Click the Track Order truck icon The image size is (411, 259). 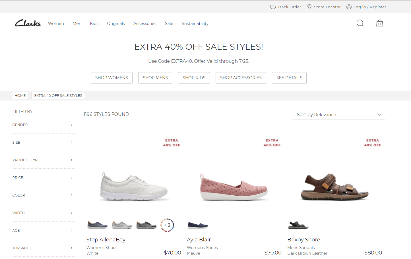point(273,7)
